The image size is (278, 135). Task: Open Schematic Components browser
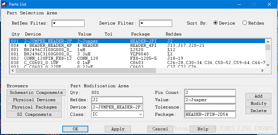tap(36, 93)
